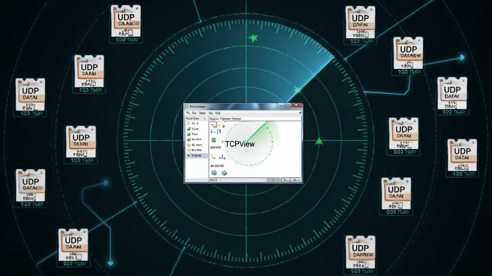Click the yellow shield icon in TCPView toolbar

pyautogui.click(x=219, y=126)
